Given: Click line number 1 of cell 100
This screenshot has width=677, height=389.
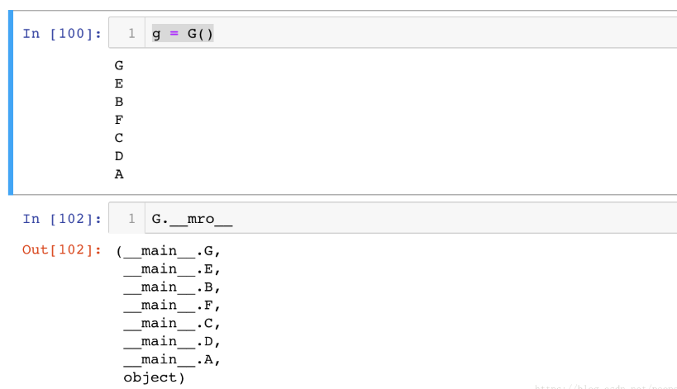Looking at the screenshot, I should pos(131,33).
